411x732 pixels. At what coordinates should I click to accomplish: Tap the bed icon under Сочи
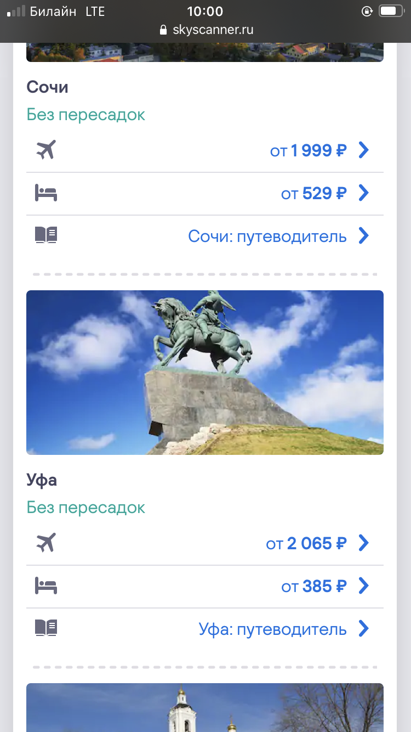coord(46,193)
